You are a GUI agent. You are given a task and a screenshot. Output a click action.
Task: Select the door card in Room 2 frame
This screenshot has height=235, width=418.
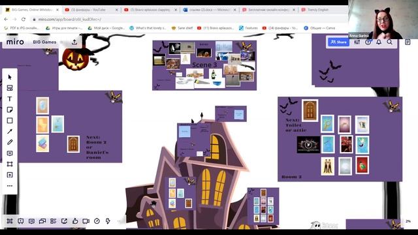310,110
